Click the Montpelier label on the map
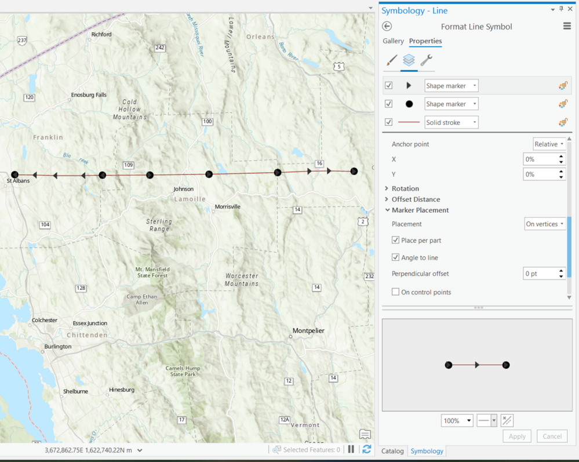The width and height of the screenshot is (579, 462). 308,330
